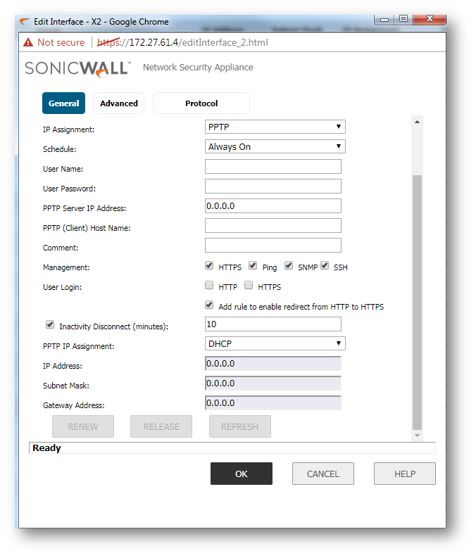Click the Chrome page icon in title bar
Image resolution: width=476 pixels, height=558 pixels.
tap(27, 21)
